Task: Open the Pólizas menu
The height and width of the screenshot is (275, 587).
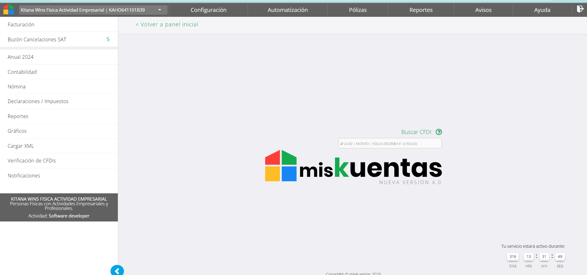Action: 357,10
